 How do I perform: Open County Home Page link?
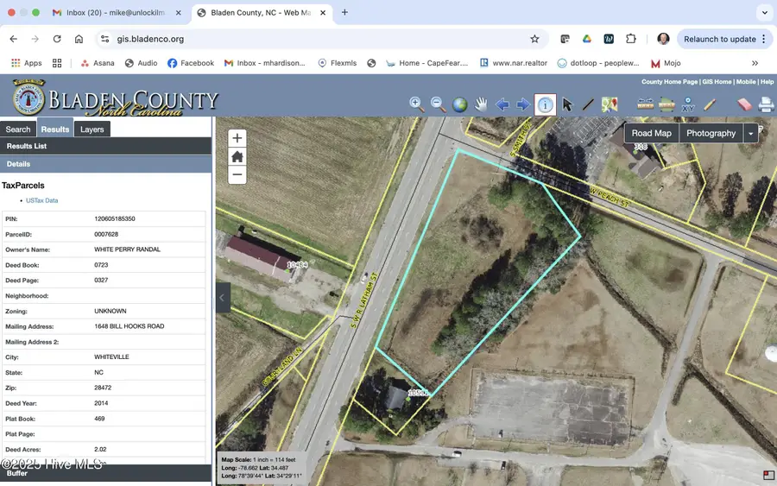coord(669,82)
